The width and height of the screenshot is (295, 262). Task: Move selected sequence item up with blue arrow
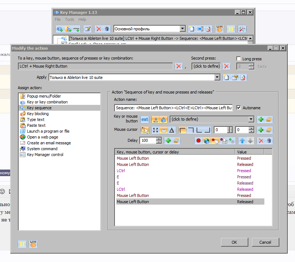[242, 141]
